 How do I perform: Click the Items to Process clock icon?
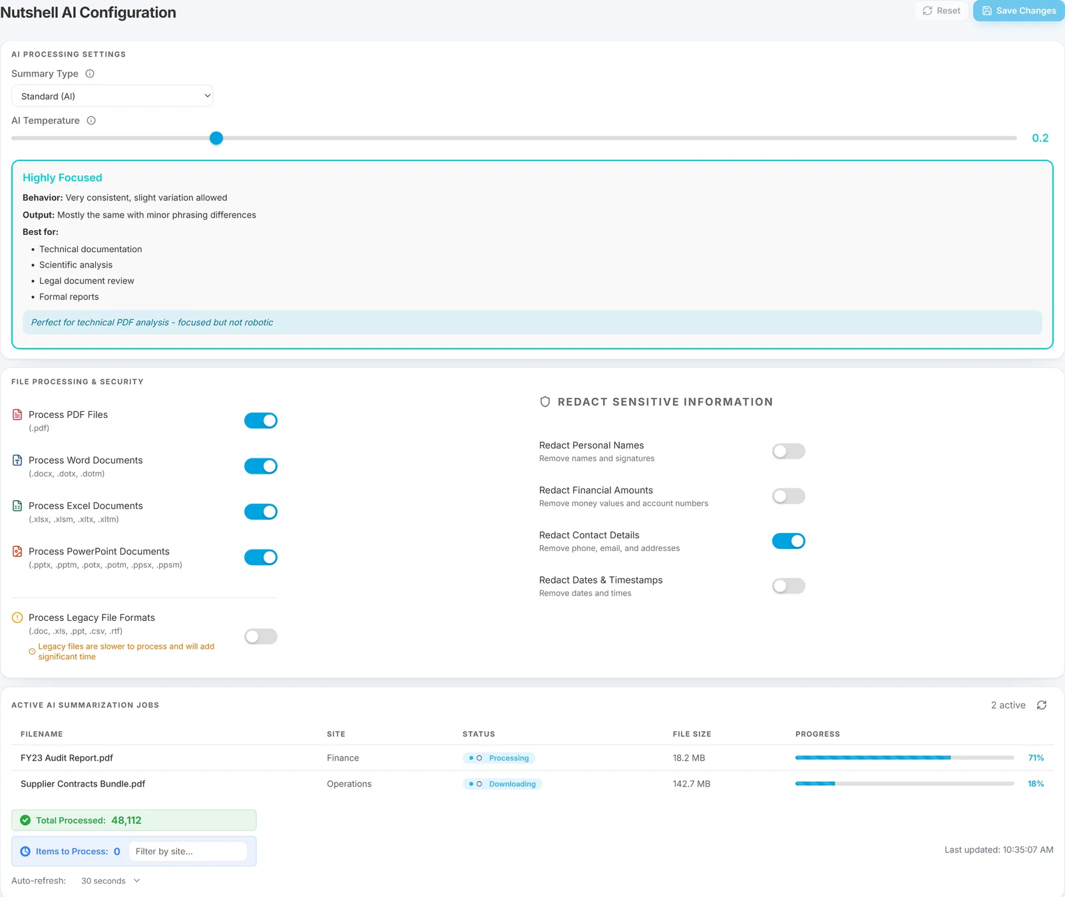coord(25,851)
